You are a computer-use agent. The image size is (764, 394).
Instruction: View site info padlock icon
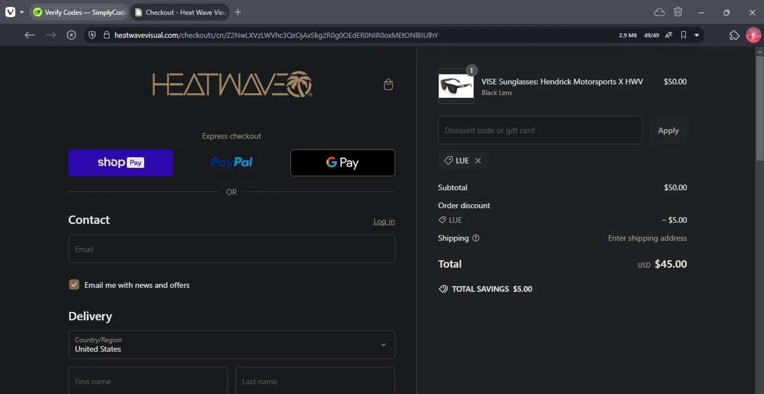(x=106, y=35)
